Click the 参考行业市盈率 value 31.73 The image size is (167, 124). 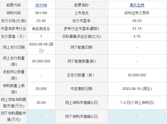tap(137, 29)
